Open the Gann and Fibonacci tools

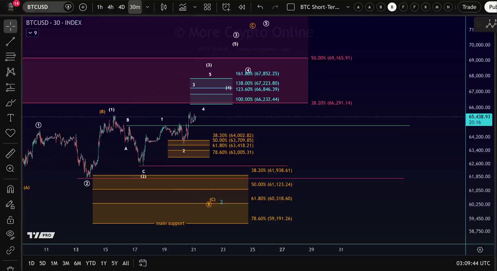tap(10, 57)
